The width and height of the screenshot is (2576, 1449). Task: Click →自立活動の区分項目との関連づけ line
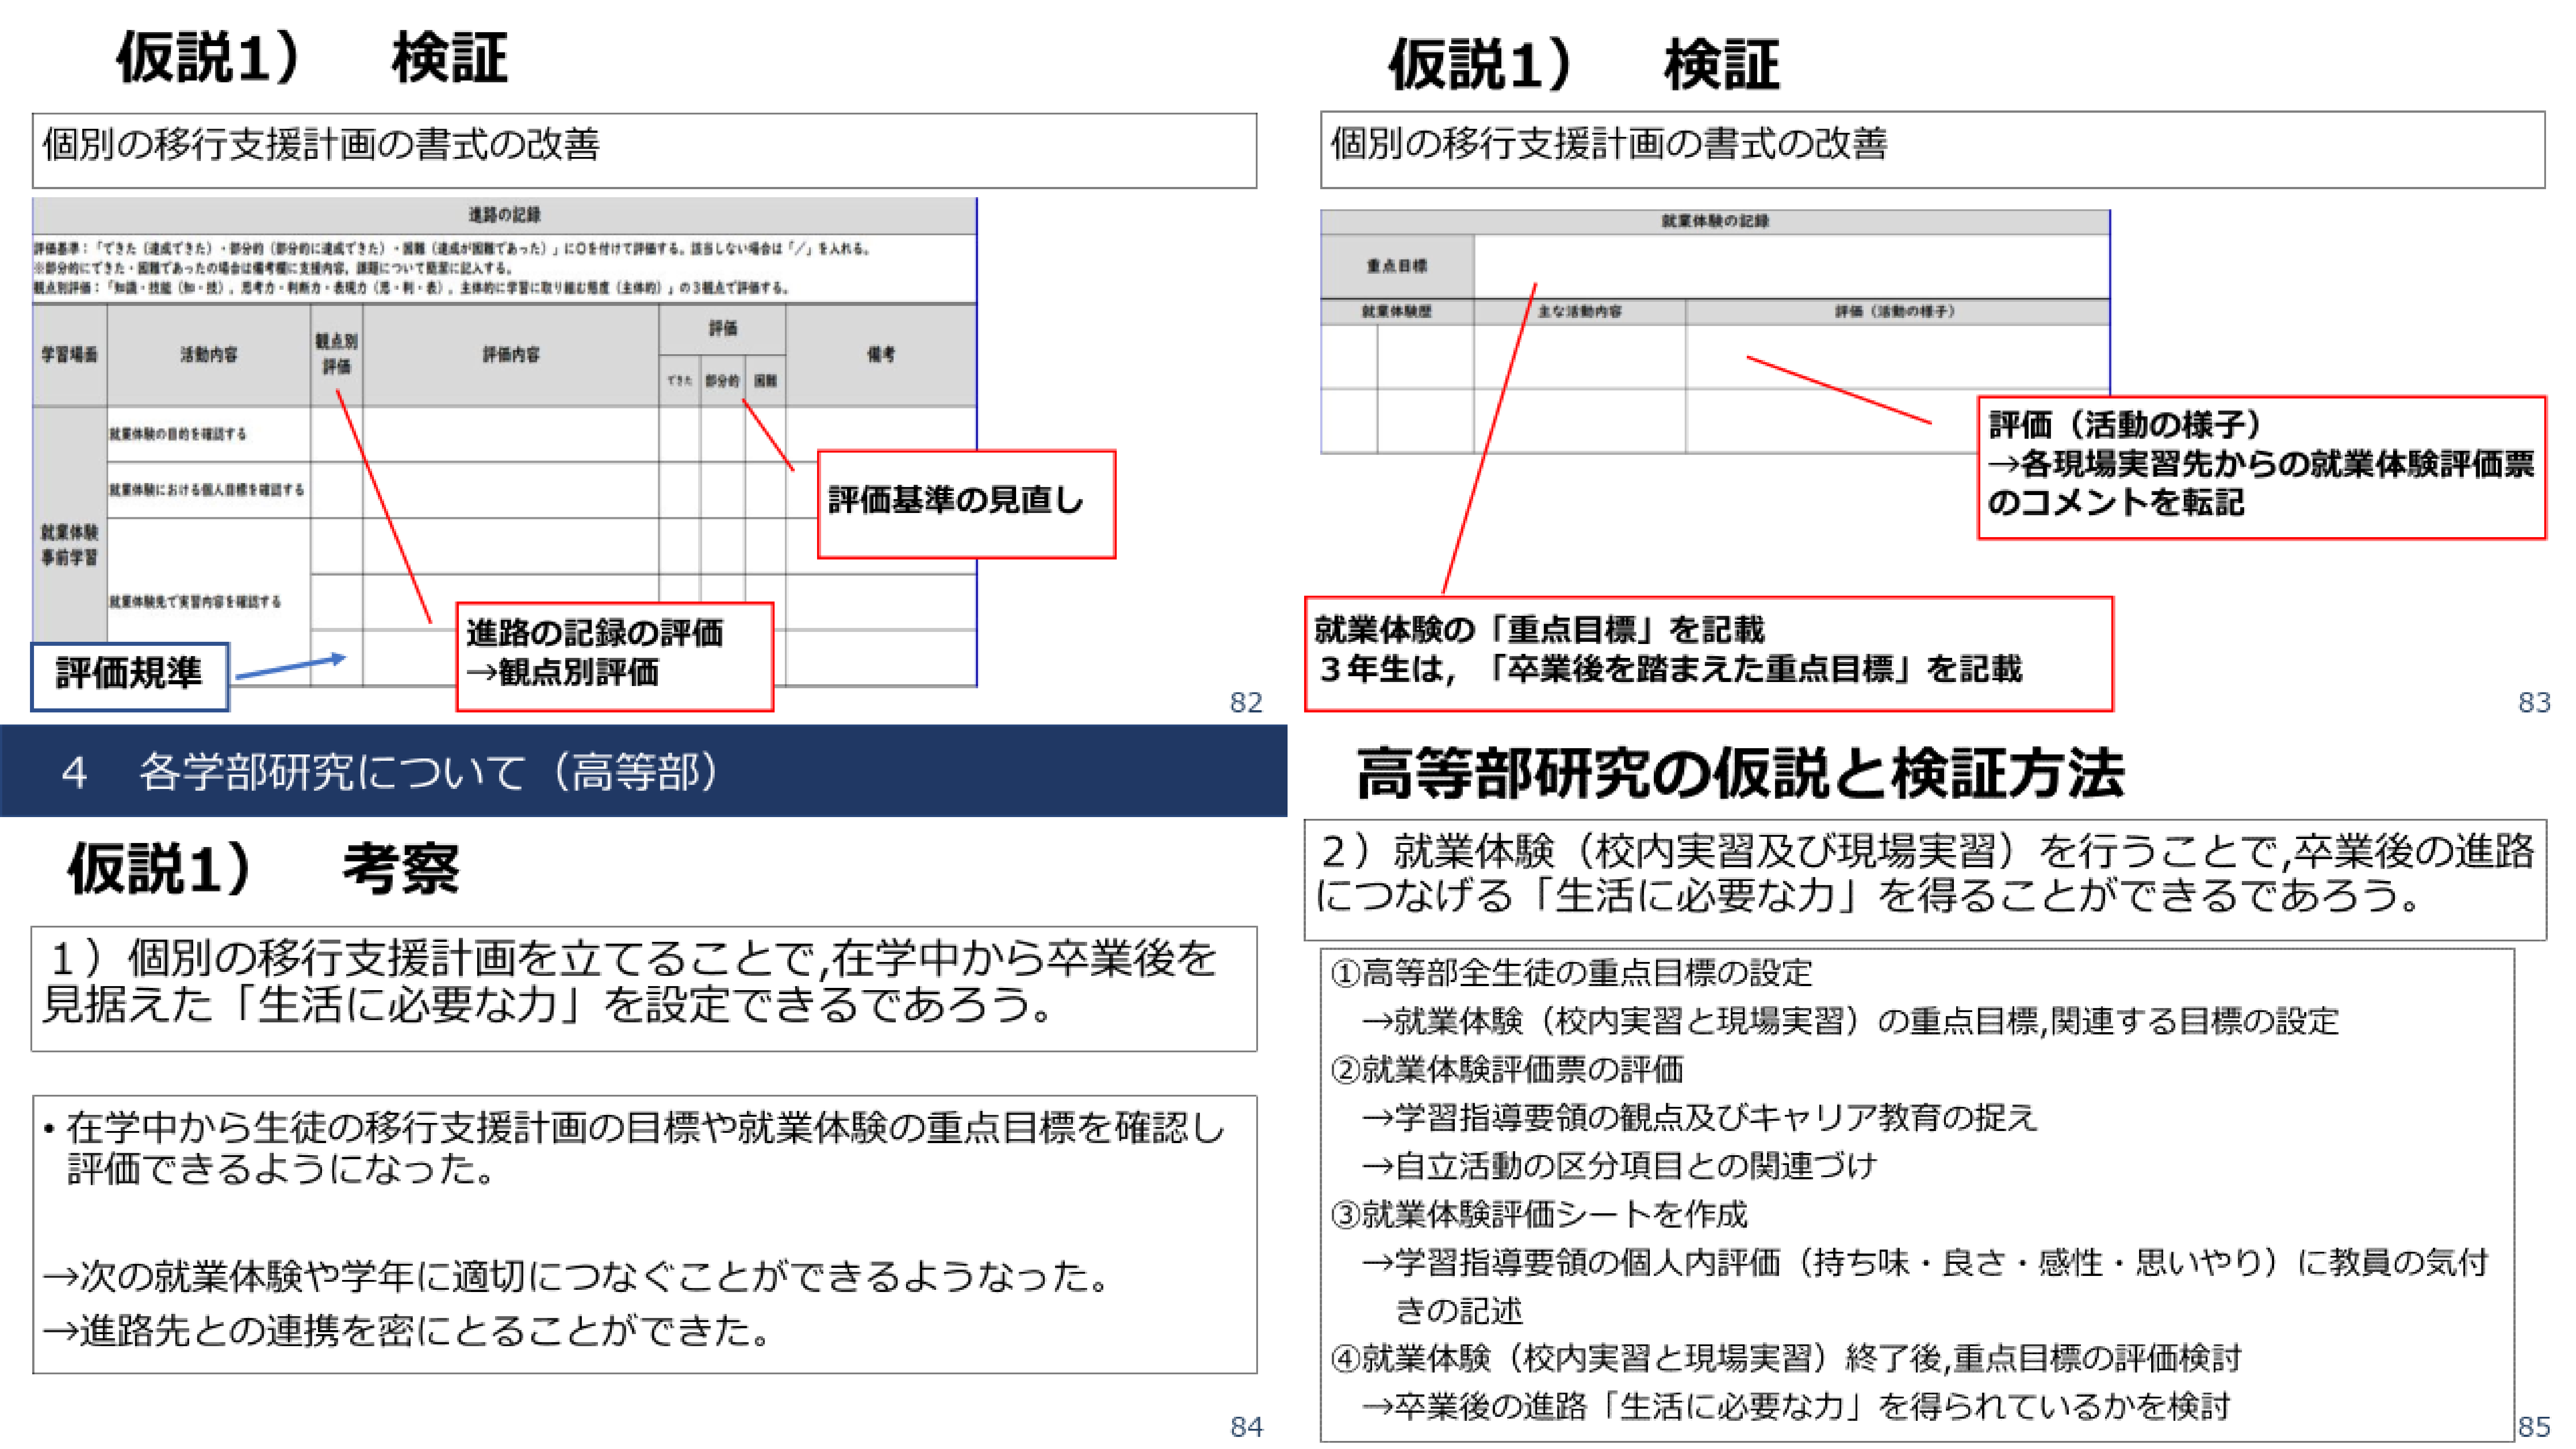(x=1620, y=1166)
